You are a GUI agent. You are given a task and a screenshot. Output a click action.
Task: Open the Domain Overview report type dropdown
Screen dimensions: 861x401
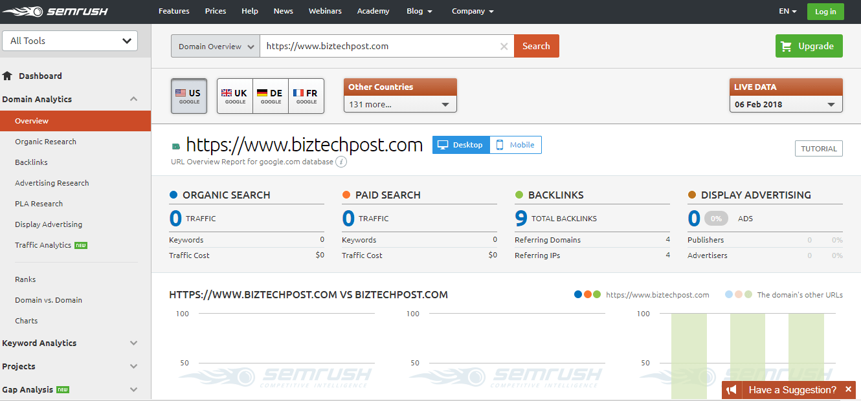coord(216,47)
